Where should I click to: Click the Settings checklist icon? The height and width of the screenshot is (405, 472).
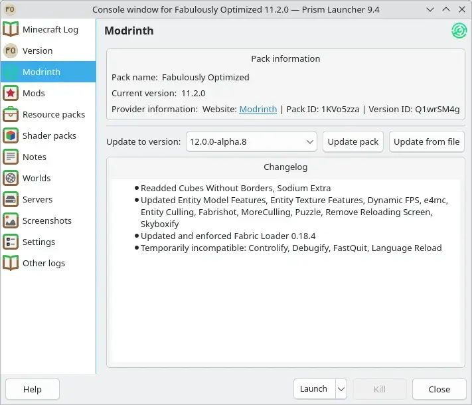coord(11,242)
